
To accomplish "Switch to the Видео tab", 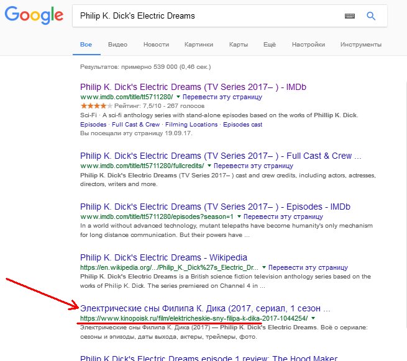I will tap(117, 45).
